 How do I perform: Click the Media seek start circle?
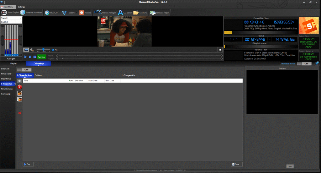pyautogui.click(x=57, y=56)
